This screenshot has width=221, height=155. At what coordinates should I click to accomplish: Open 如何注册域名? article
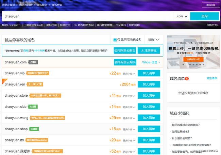181,132
